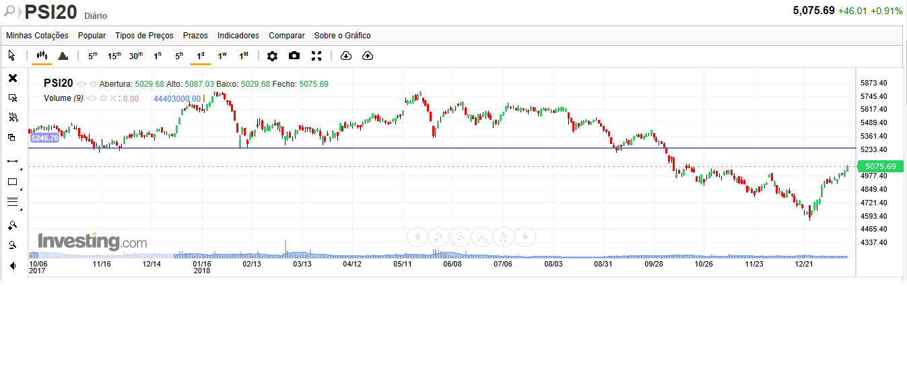The width and height of the screenshot is (907, 389).
Task: Remove the Volume indicator with its X
Action: coord(113,98)
